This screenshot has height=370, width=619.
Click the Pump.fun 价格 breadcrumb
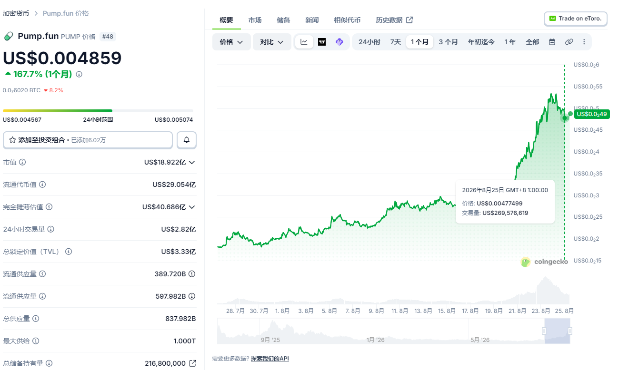click(66, 13)
